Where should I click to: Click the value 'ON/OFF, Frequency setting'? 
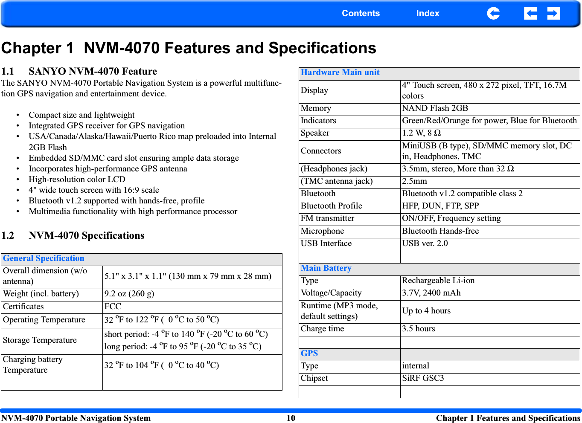click(451, 218)
